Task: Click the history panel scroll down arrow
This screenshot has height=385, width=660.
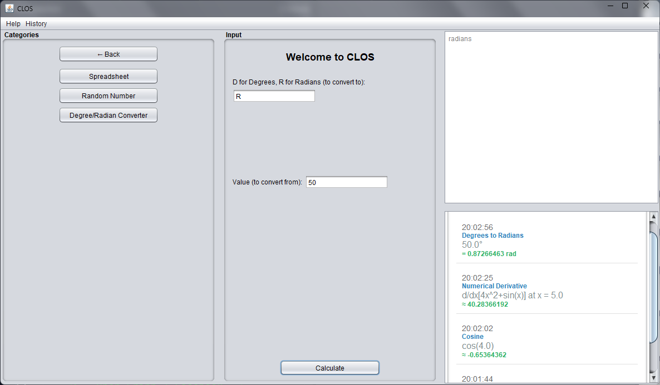Action: pyautogui.click(x=653, y=378)
